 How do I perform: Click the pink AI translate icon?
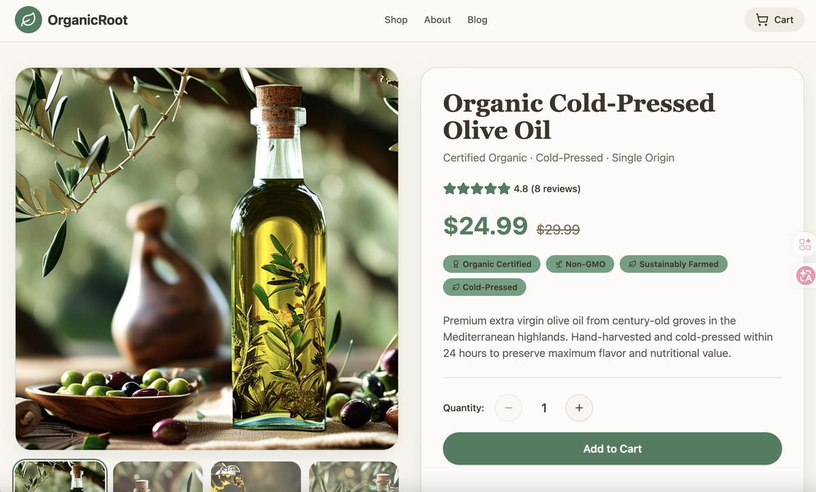(x=805, y=275)
